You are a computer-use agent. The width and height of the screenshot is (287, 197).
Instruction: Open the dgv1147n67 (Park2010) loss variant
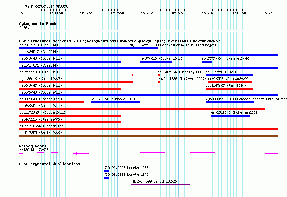coord(229,89)
